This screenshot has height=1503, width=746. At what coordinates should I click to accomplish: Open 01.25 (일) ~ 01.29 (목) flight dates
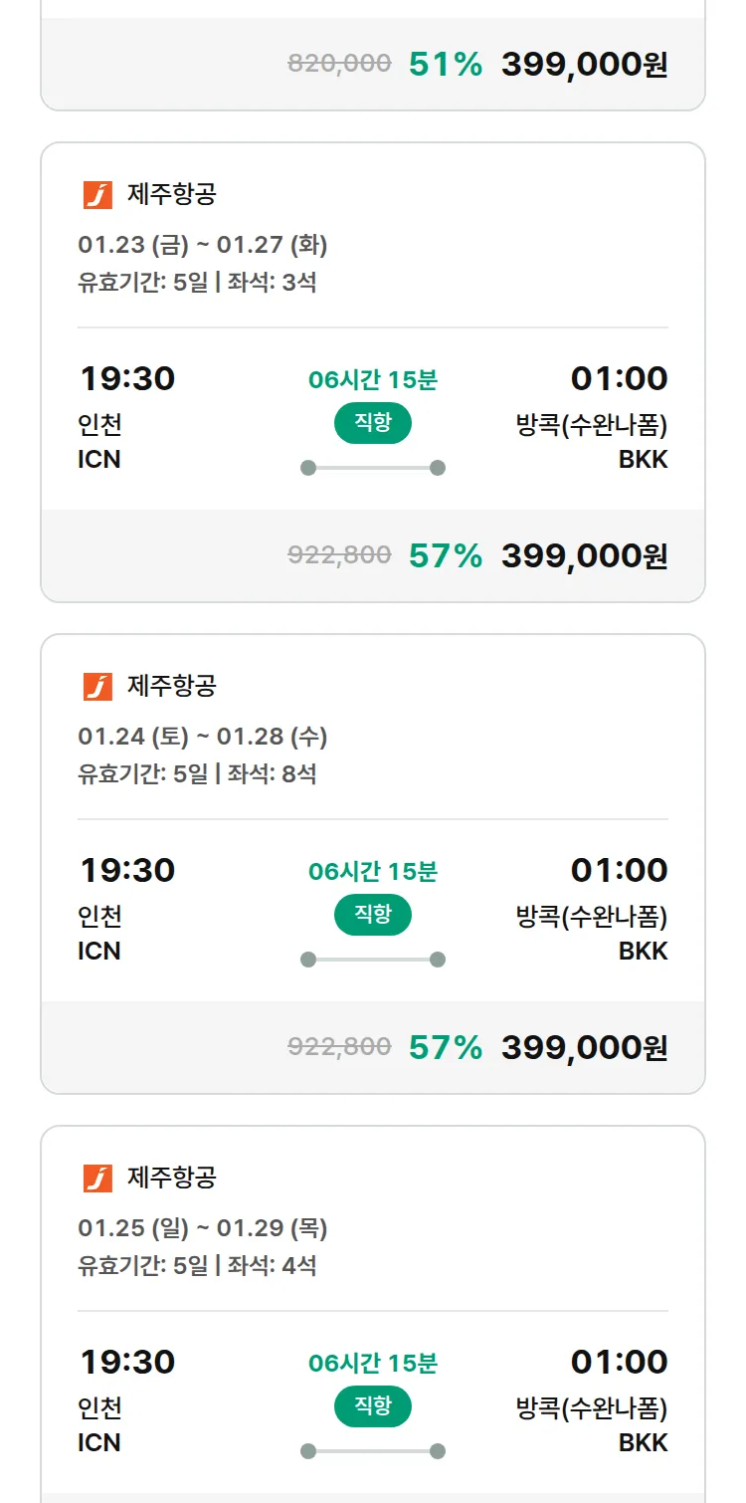pyautogui.click(x=203, y=1228)
